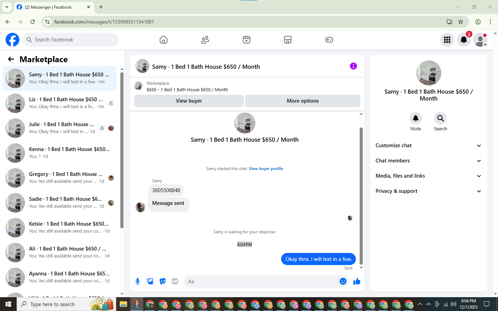Click the chat list scrollbar
498x311 pixels.
click(122, 150)
